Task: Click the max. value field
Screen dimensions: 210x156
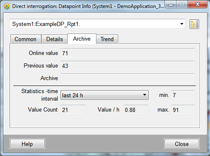Action: [183, 110]
